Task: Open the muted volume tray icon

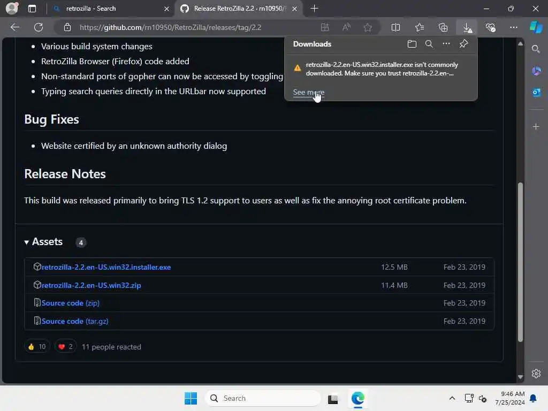Action: (483, 398)
